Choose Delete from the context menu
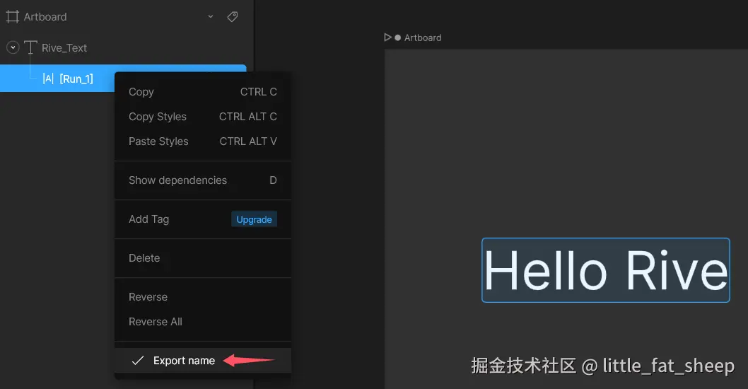 [x=203, y=258]
